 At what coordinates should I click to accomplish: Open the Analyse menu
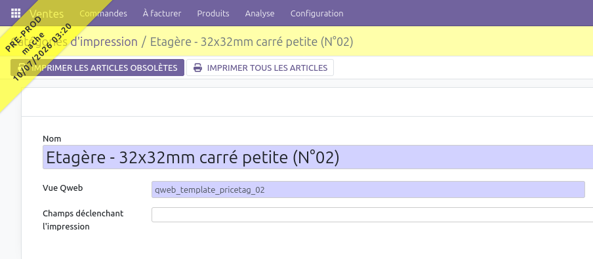(260, 13)
